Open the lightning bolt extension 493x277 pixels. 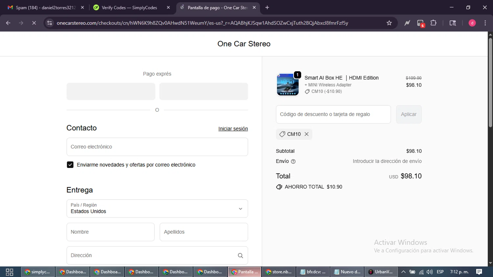click(x=407, y=23)
